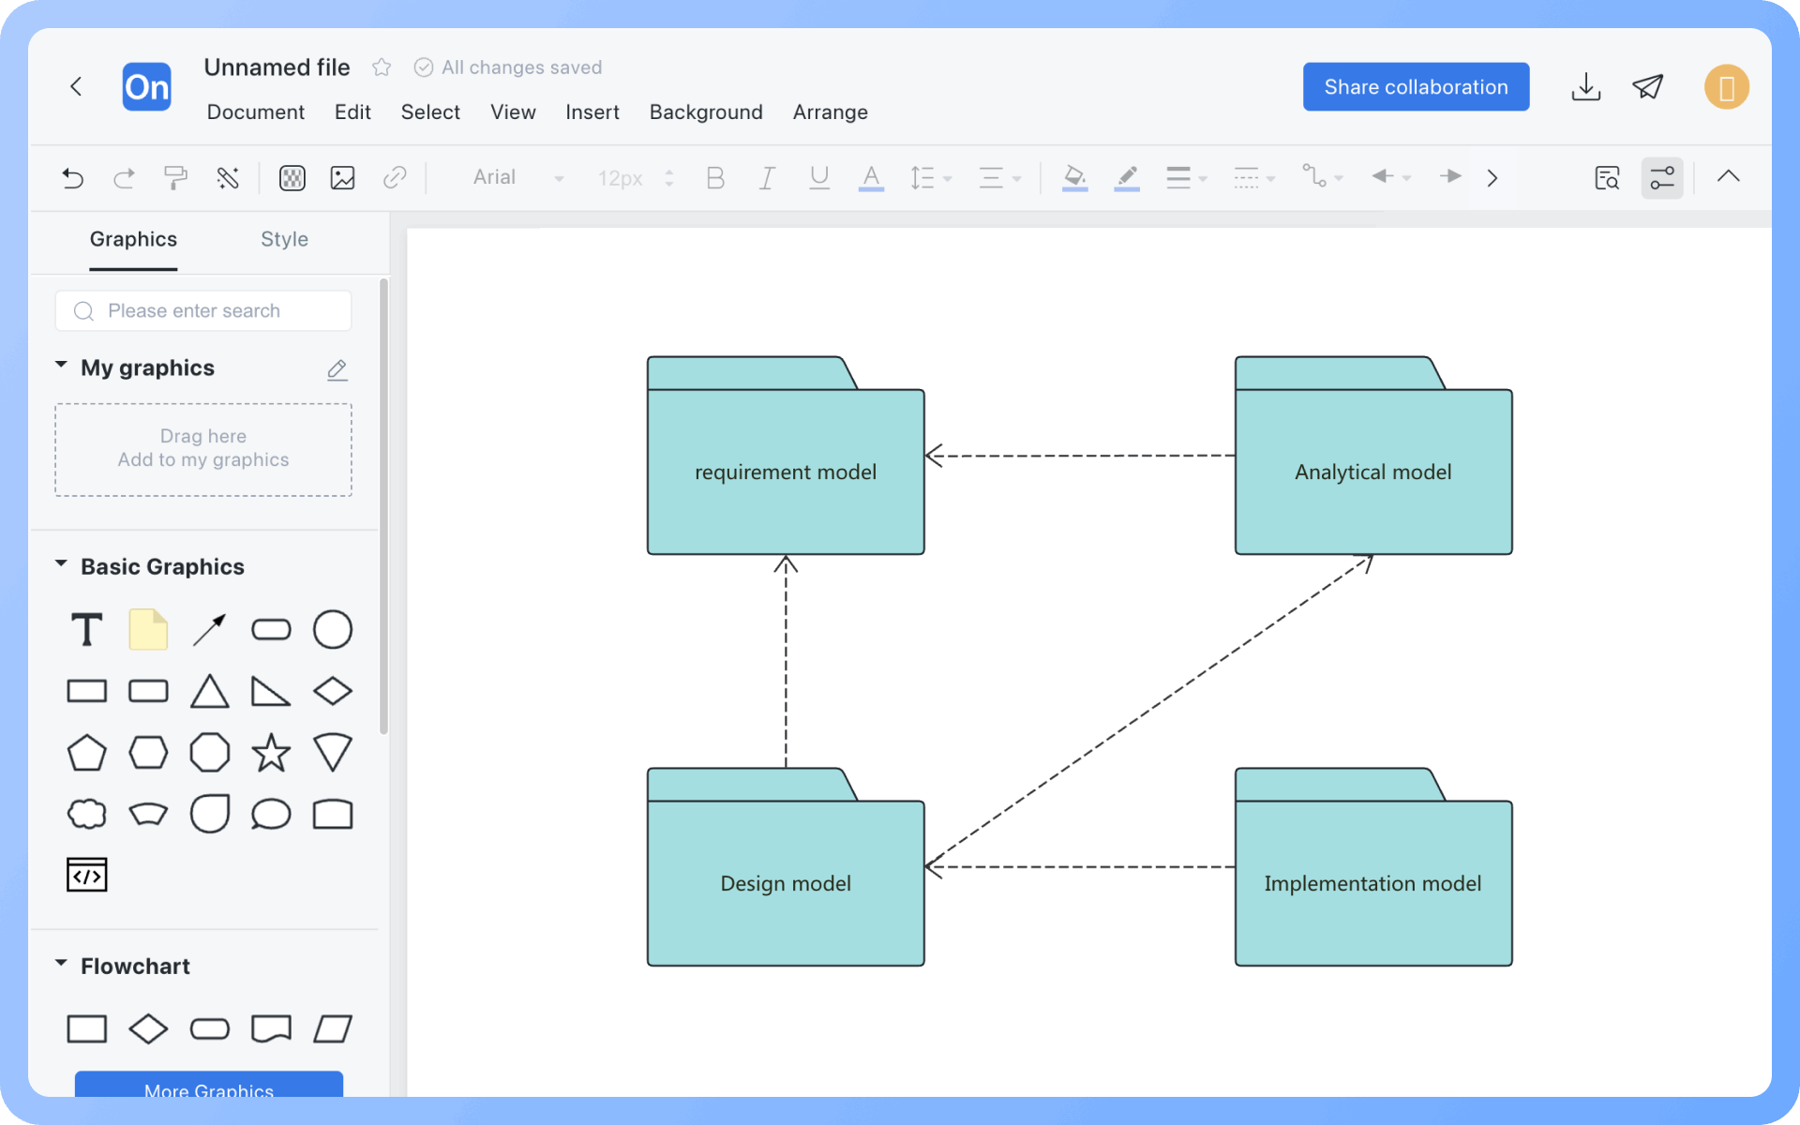Click the publish paper plane icon
This screenshot has width=1800, height=1125.
pyautogui.click(x=1648, y=86)
